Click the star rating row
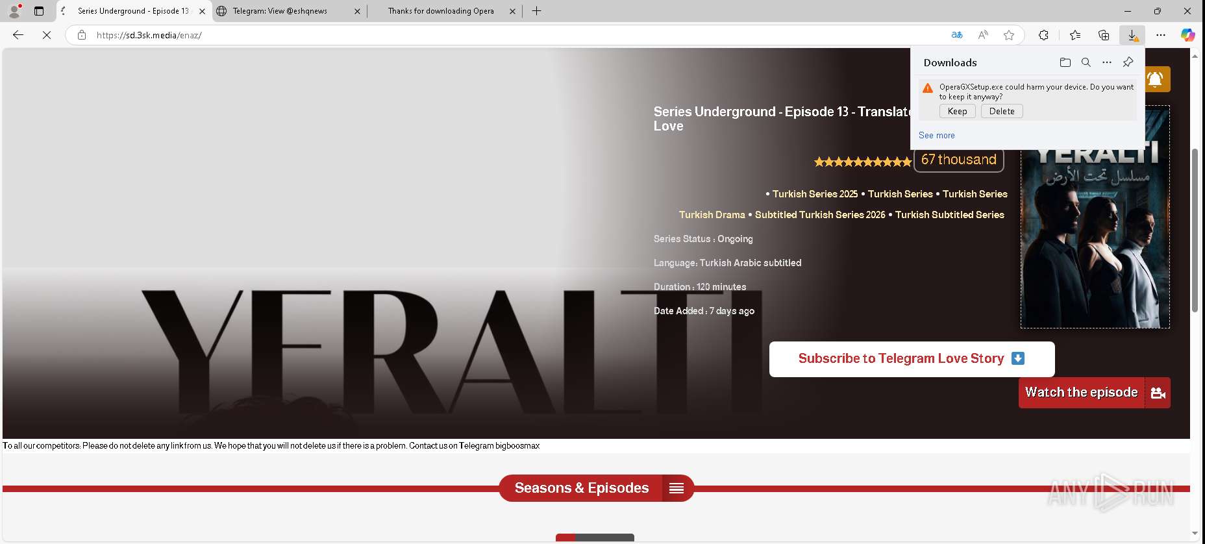This screenshot has height=544, width=1205. click(863, 162)
